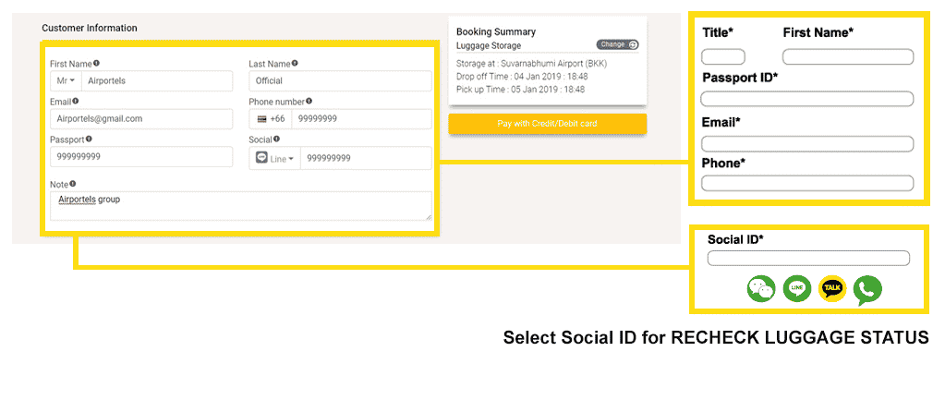Click the WhatsApp social icon

tap(867, 290)
